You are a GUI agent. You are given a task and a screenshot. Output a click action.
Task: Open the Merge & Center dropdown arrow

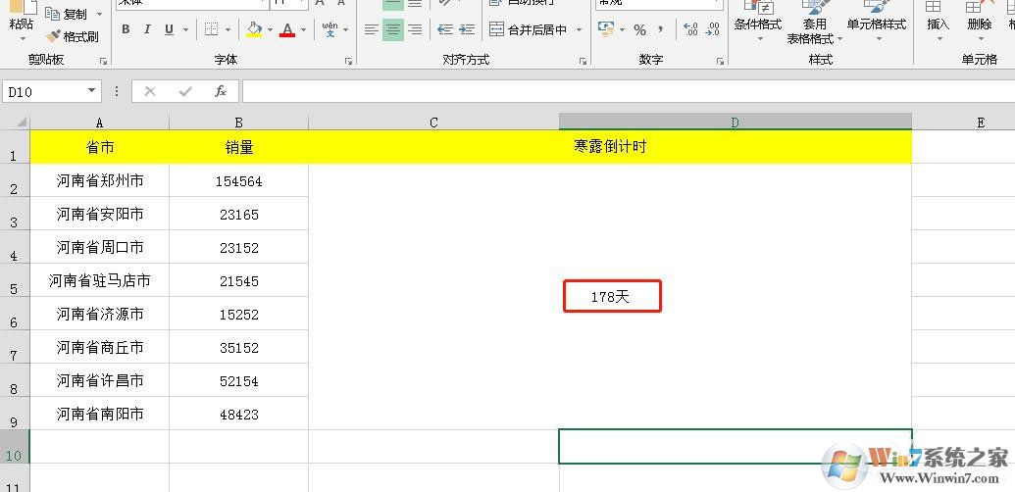pyautogui.click(x=579, y=29)
